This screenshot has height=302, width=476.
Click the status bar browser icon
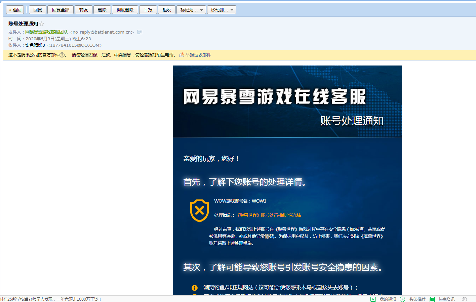click(x=465, y=299)
